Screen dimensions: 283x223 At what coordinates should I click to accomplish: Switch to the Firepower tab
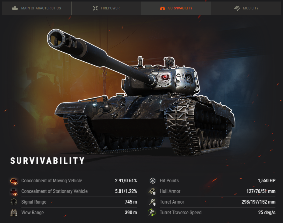tap(106, 8)
